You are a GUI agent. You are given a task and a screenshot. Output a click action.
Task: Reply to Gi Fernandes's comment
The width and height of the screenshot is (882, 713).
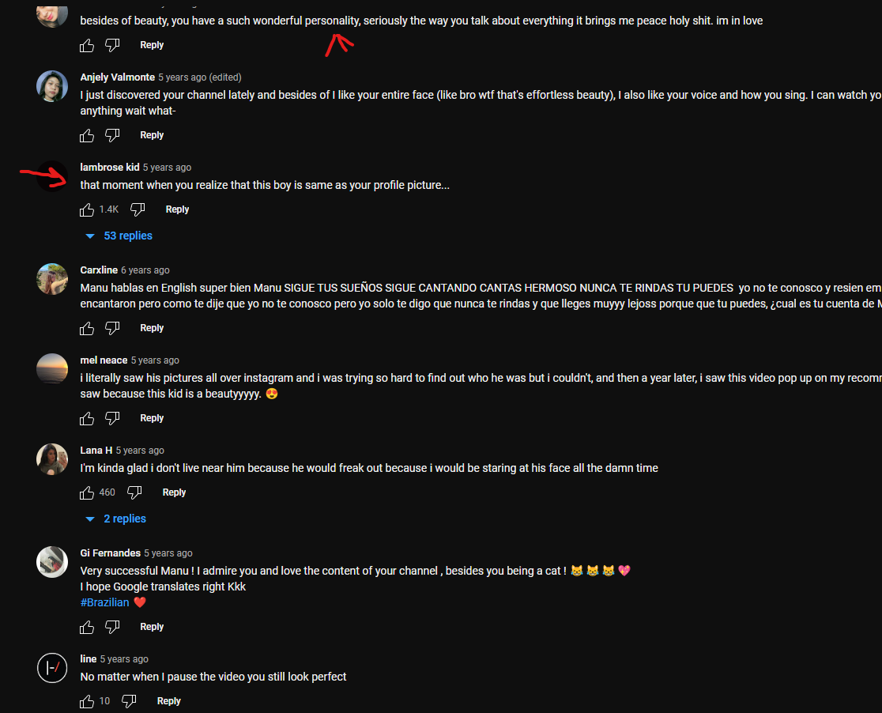tap(152, 627)
